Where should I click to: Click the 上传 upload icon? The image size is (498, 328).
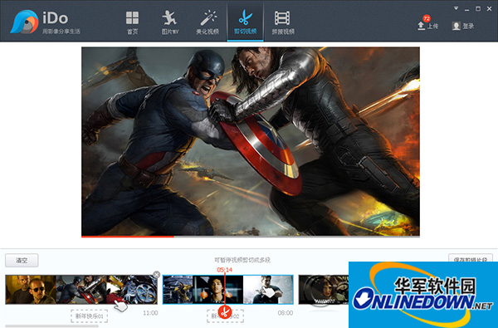point(421,26)
